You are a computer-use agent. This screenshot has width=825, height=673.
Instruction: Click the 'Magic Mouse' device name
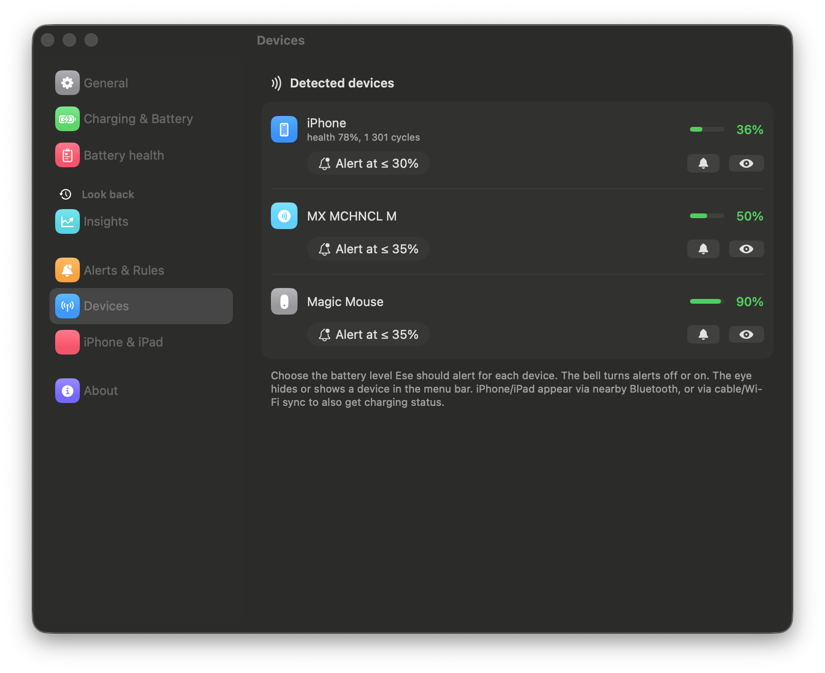[345, 302]
